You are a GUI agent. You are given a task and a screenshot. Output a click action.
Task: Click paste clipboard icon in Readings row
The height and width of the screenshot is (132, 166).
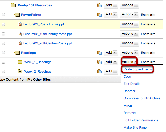point(99,53)
